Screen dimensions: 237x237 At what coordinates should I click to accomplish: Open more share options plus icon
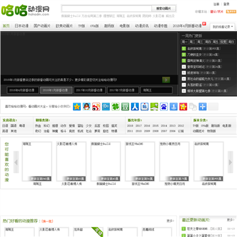click(203, 107)
